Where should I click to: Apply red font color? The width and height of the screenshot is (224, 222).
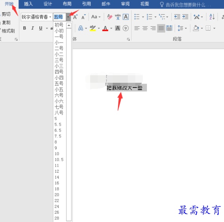[x=105, y=28]
